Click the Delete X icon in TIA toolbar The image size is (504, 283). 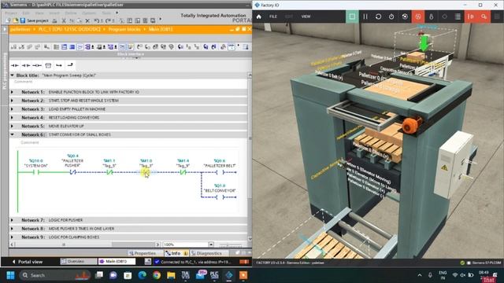pyautogui.click(x=87, y=20)
